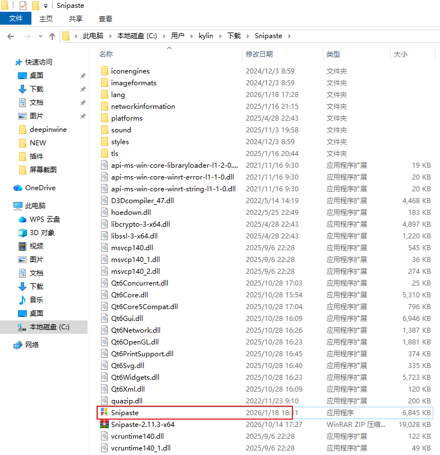
Task: Click kylin breadcrumb in address bar
Action: pos(206,36)
